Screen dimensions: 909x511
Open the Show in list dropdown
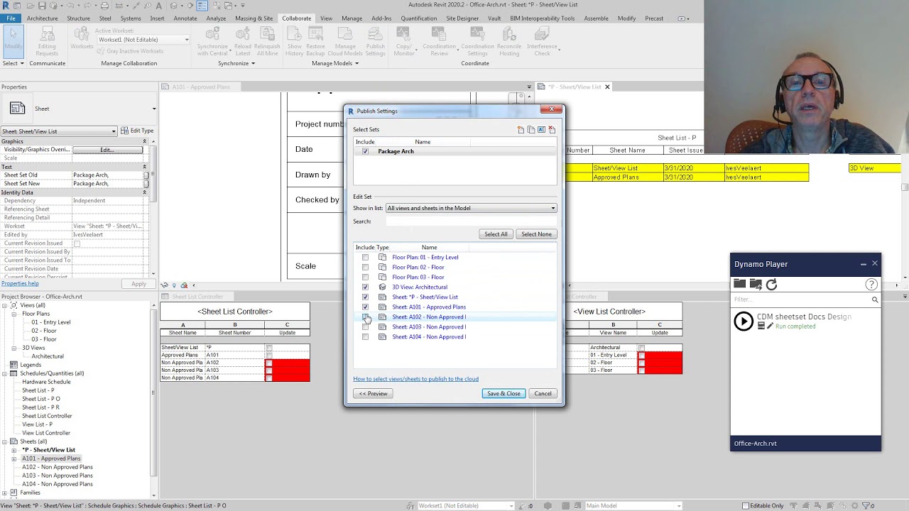[472, 208]
